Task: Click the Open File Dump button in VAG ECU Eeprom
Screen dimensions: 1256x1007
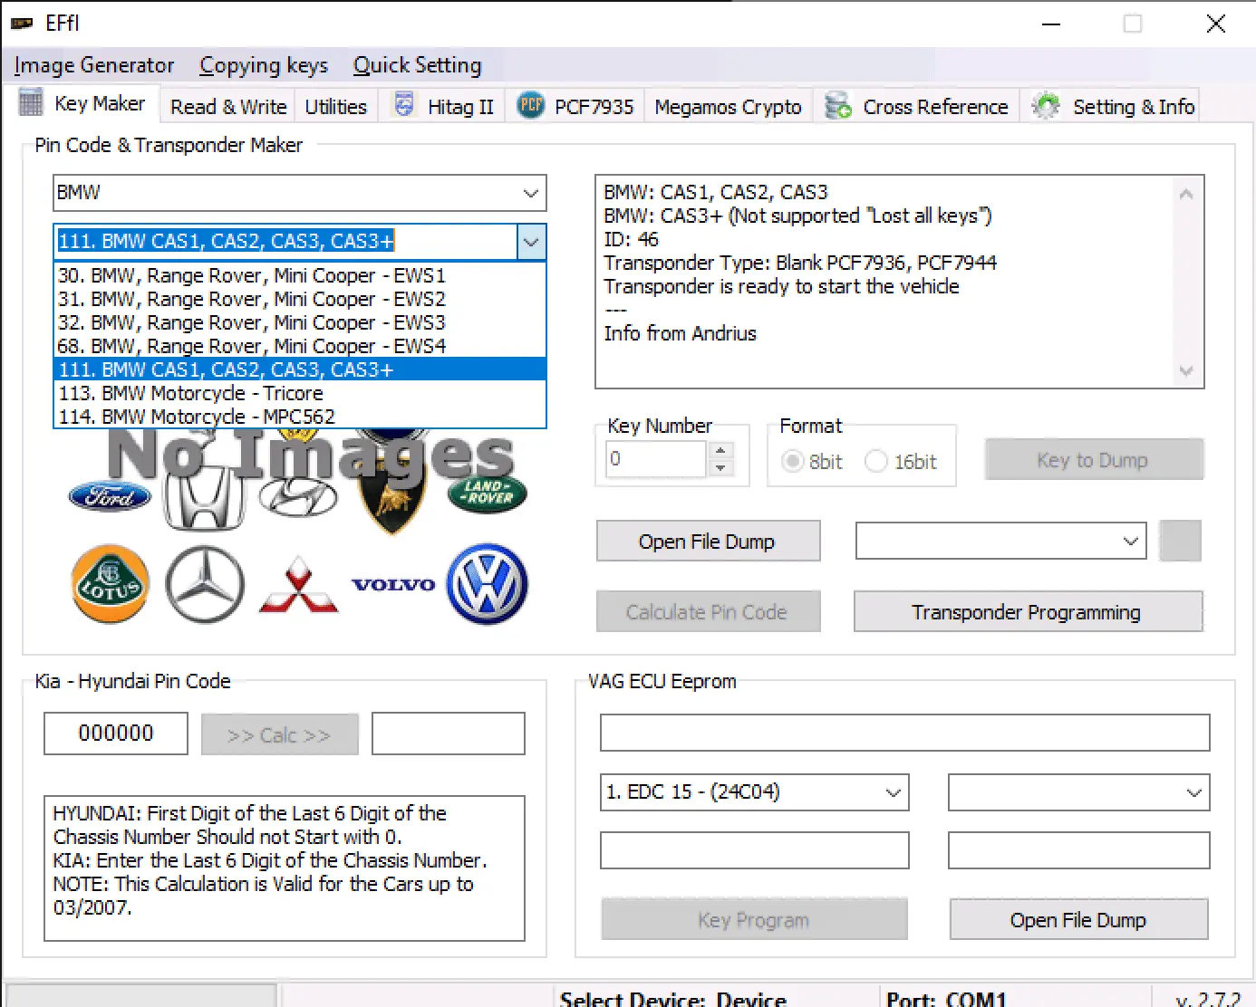Action: [1078, 920]
